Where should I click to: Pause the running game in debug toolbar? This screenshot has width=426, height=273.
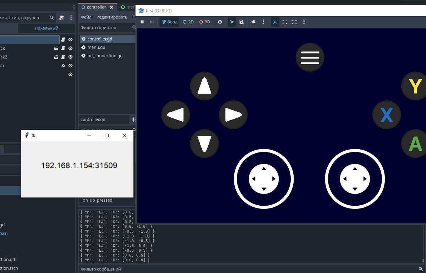coord(142,22)
